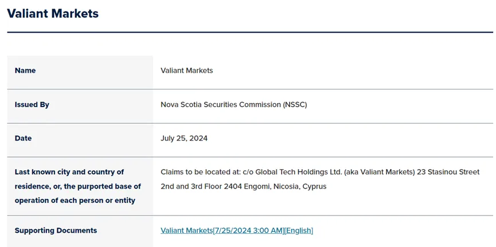Click the Last known city and country label
This screenshot has height=247, width=496.
click(69, 172)
